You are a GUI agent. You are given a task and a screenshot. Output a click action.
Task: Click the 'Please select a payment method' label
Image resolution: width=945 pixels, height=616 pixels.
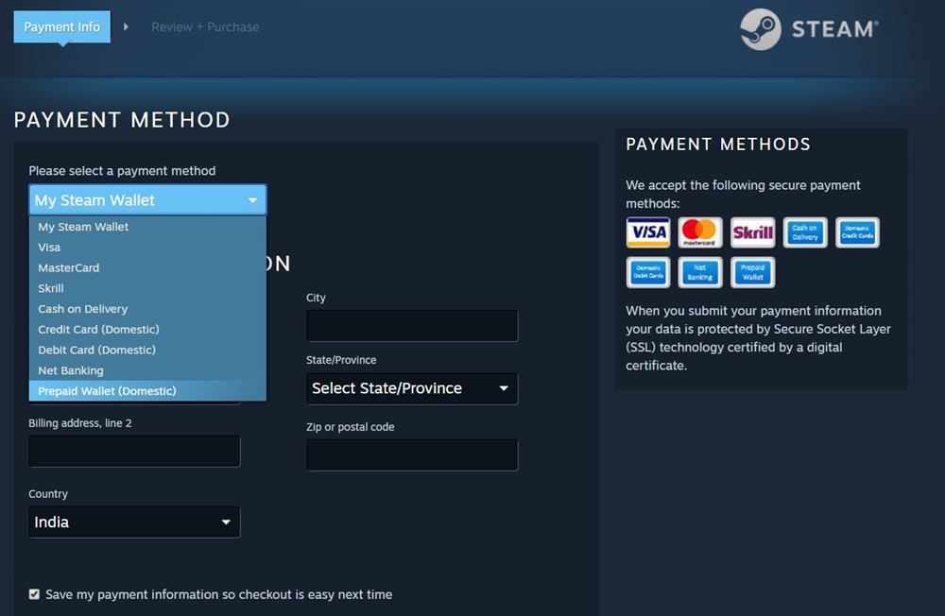(x=122, y=171)
